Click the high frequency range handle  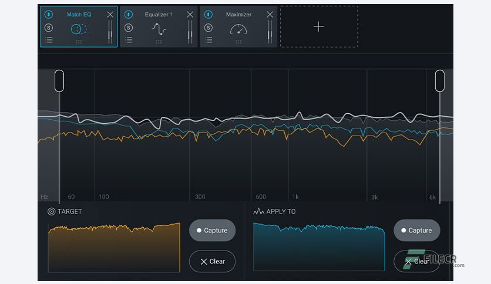coord(440,81)
